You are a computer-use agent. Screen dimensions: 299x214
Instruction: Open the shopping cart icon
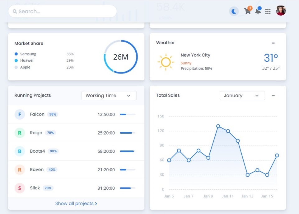click(248, 11)
